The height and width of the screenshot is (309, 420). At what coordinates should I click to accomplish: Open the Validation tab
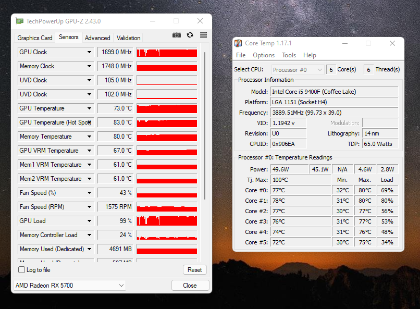tap(128, 38)
